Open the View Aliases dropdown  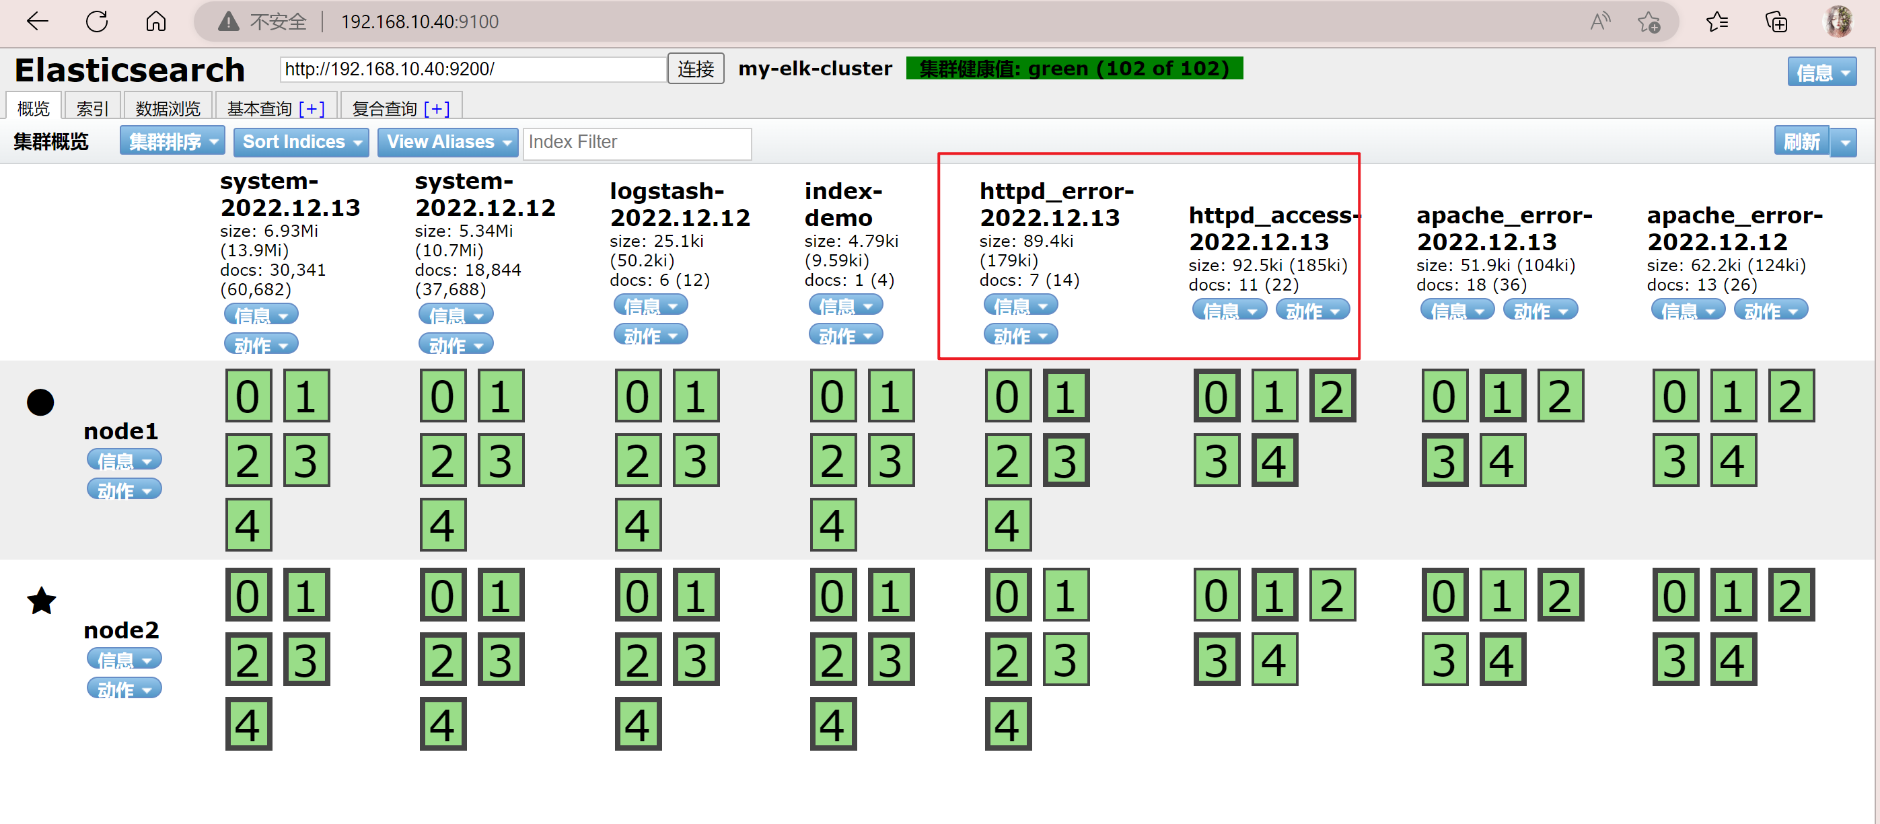coord(448,141)
